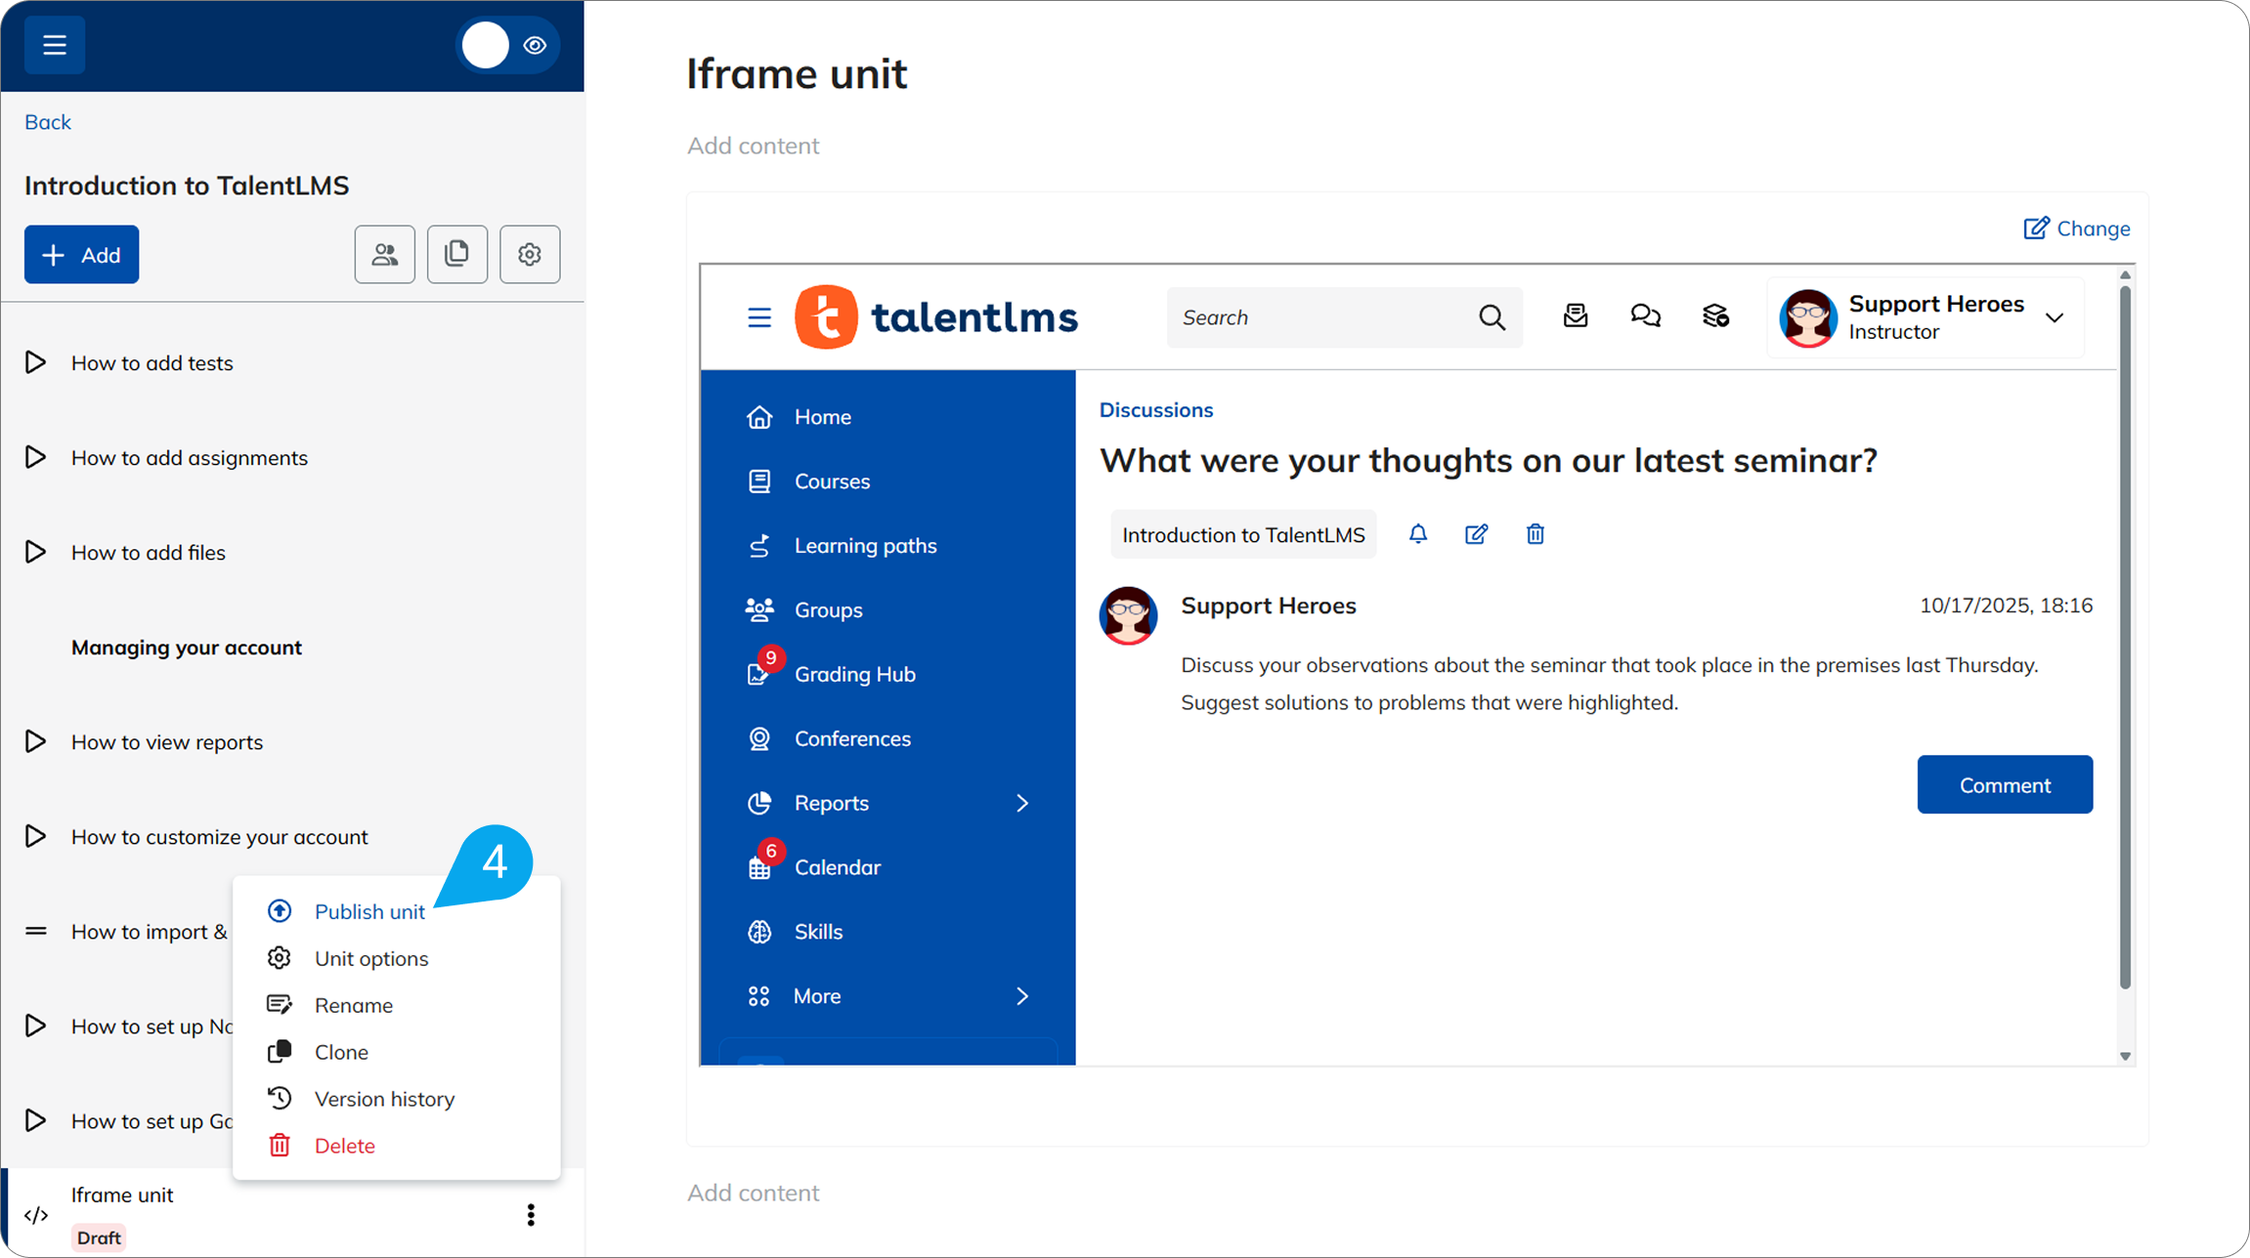Screen dimensions: 2250x1258
Task: Click the hamburger menu in top bar
Action: (x=55, y=45)
